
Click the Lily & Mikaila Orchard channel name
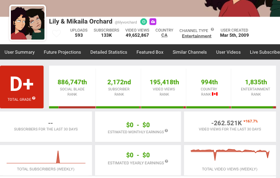(x=81, y=21)
